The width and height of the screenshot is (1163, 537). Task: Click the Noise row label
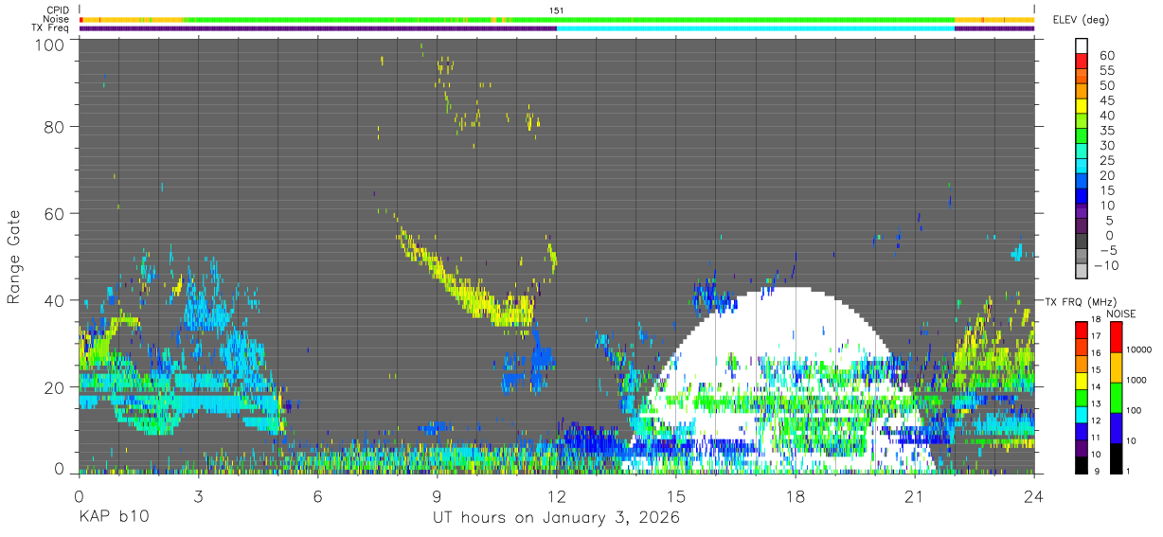click(x=56, y=19)
